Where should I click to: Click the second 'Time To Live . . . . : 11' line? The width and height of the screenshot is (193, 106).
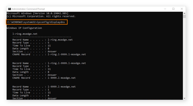[31, 69]
